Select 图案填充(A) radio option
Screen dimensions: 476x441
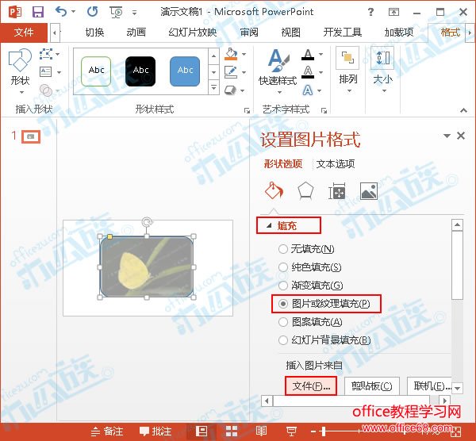pyautogui.click(x=310, y=322)
